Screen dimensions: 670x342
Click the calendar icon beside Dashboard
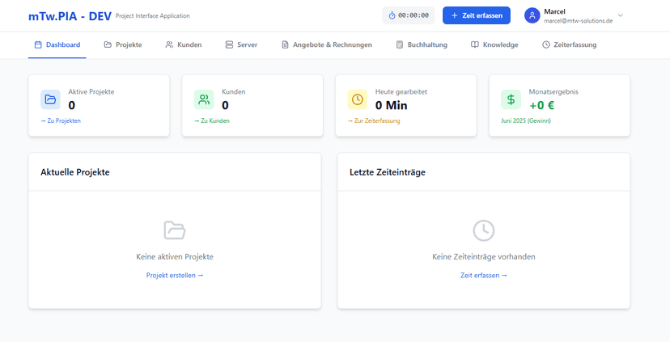[x=38, y=44]
